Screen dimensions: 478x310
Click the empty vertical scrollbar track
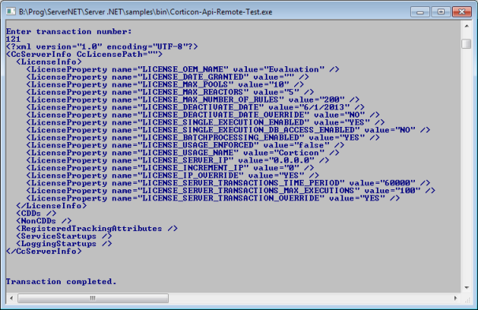pyautogui.click(x=466, y=166)
